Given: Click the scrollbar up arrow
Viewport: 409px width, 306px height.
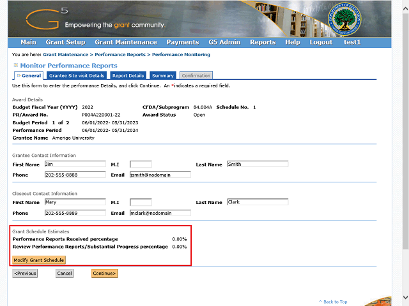Looking at the screenshot, I should (x=405, y=8).
